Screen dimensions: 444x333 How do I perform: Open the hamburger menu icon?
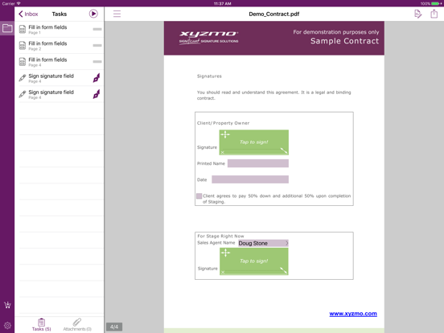tap(117, 14)
